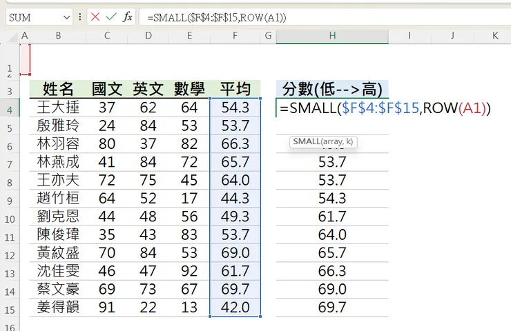Select the name 姜得韻

click(x=58, y=308)
